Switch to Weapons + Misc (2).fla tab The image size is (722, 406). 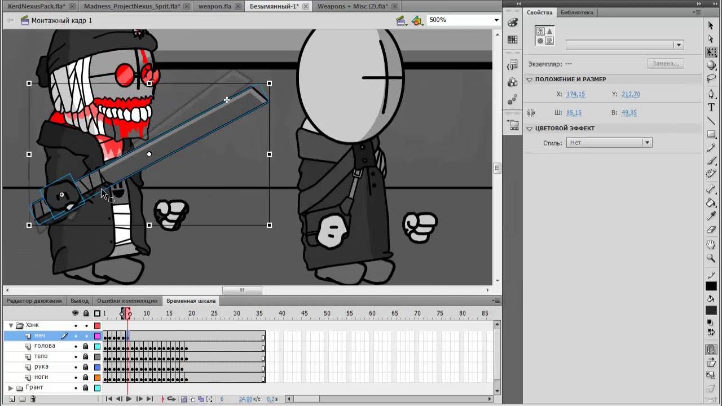(x=352, y=6)
